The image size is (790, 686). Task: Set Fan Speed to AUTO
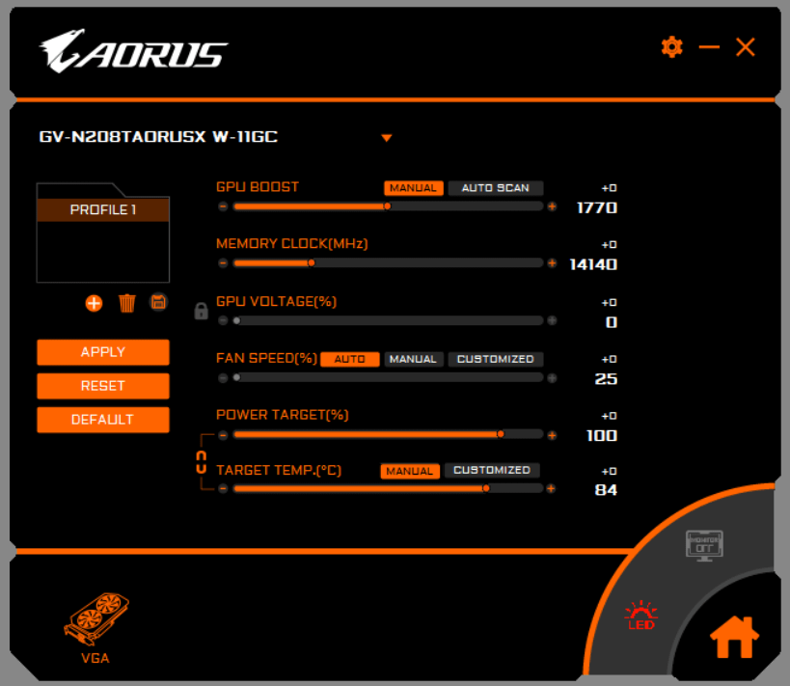point(349,359)
